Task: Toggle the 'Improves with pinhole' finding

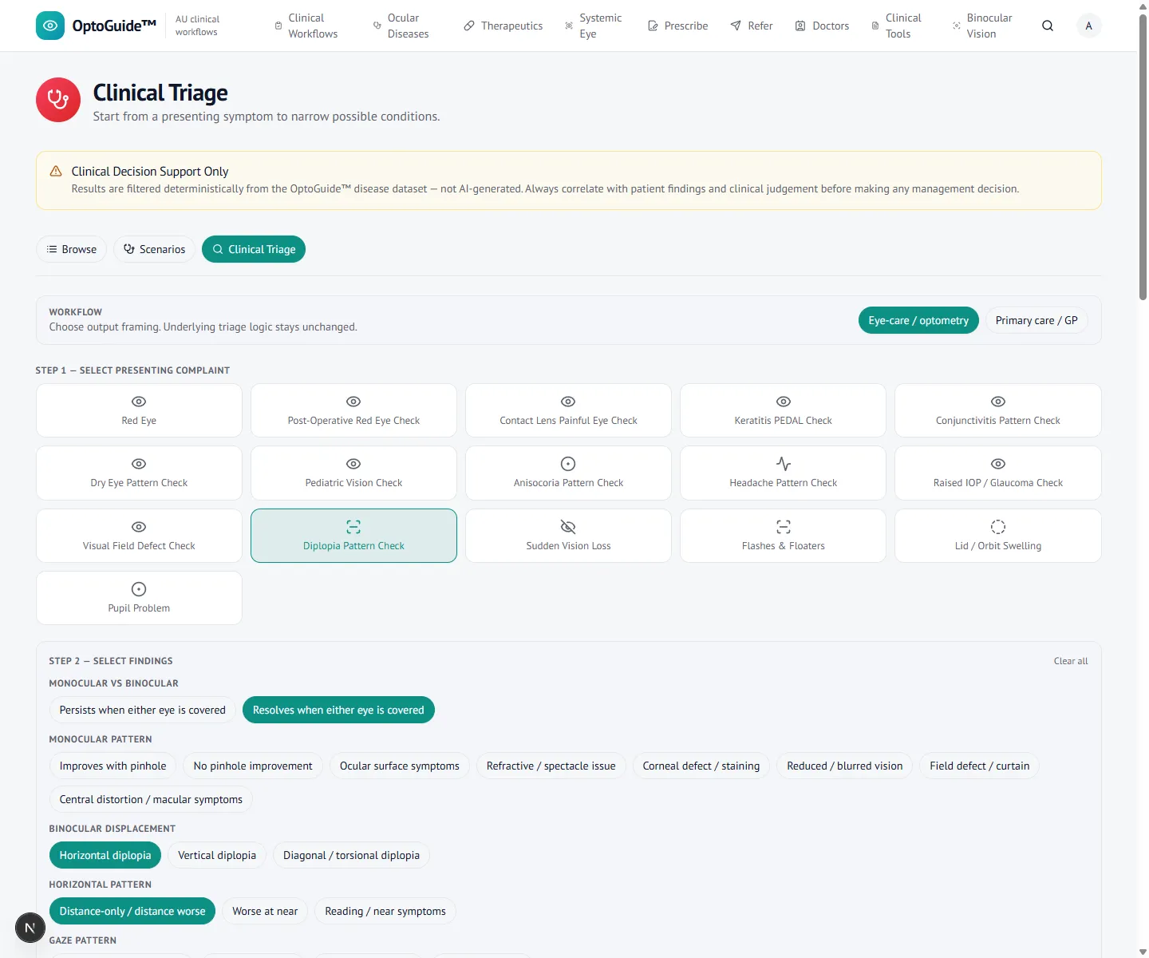Action: 113,766
